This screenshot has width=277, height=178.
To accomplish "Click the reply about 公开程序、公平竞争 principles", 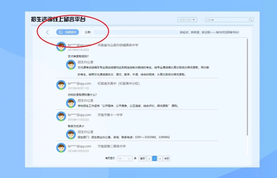I will tap(128, 106).
